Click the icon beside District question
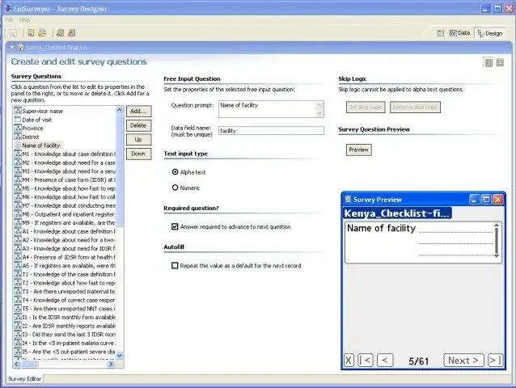The width and height of the screenshot is (516, 388). tap(18, 137)
